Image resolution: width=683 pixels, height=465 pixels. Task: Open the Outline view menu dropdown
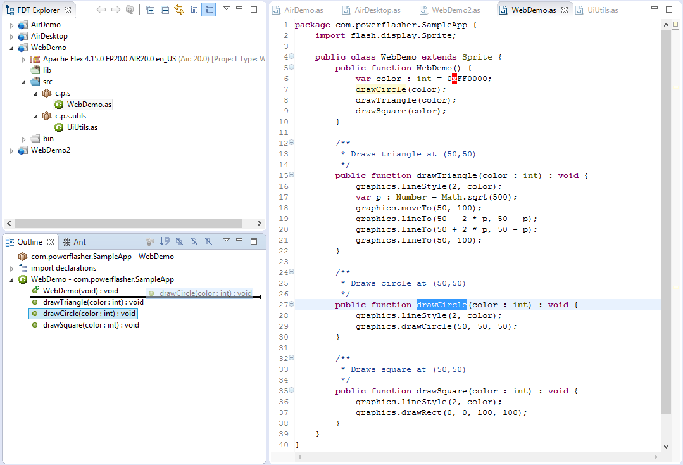[x=227, y=241]
